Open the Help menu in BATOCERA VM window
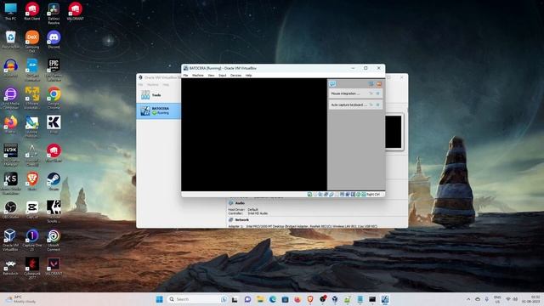 tap(248, 76)
